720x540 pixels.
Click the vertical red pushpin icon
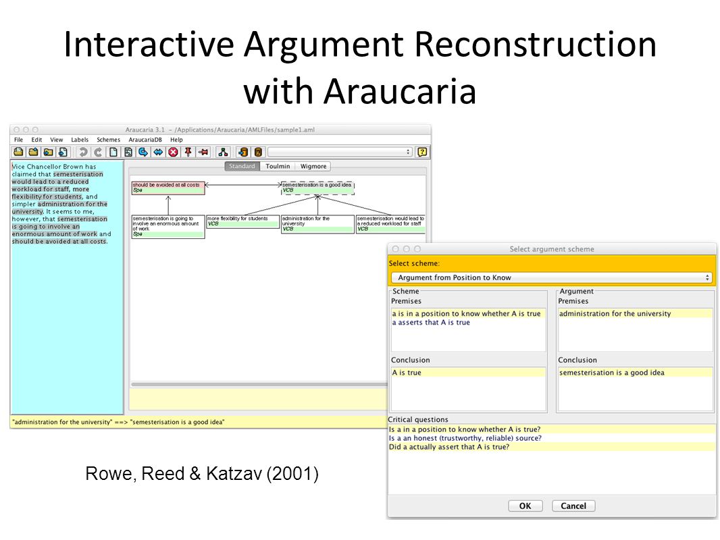188,152
